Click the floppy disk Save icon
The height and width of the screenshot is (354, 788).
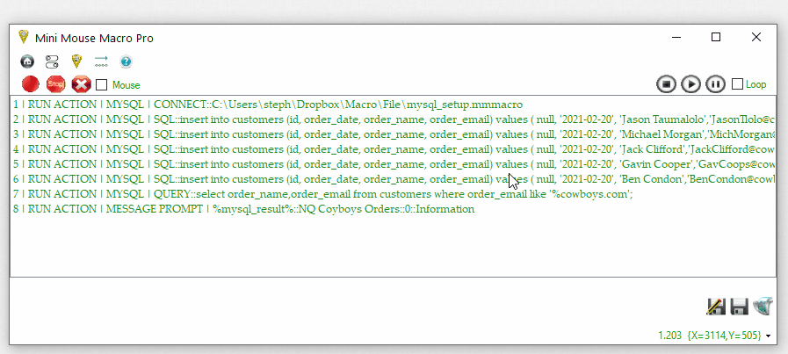[739, 307]
